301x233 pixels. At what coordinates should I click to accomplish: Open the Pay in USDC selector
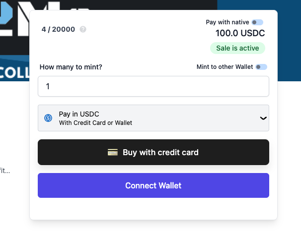[153, 118]
